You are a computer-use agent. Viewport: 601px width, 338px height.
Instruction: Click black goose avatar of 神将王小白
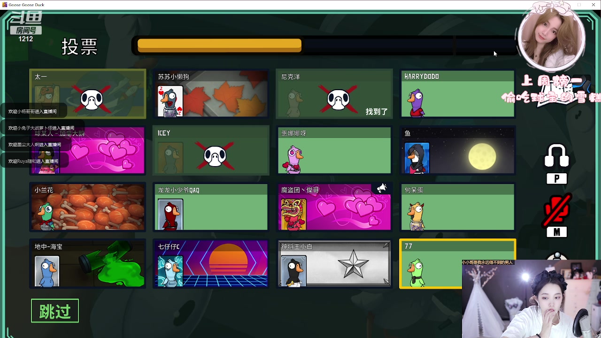coord(293,271)
